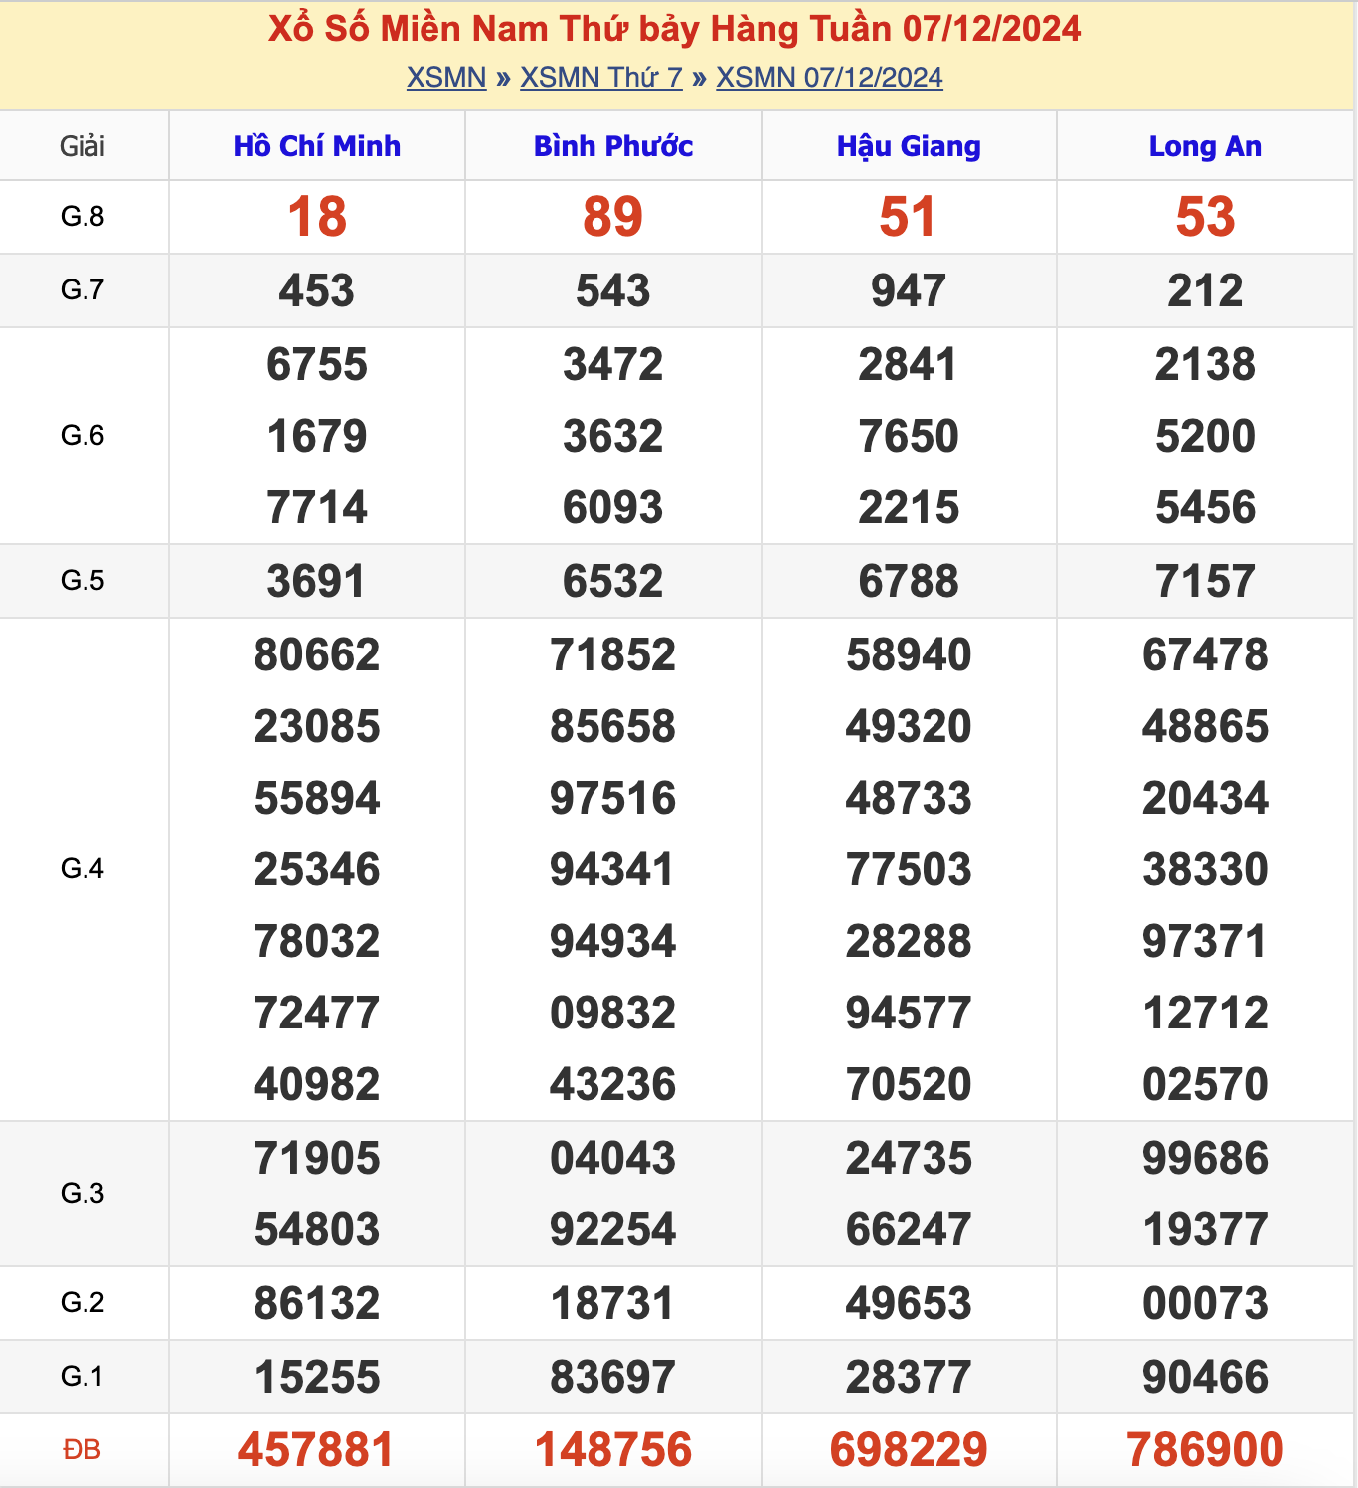
Task: Click the ĐB row label
Action: pos(83,1450)
